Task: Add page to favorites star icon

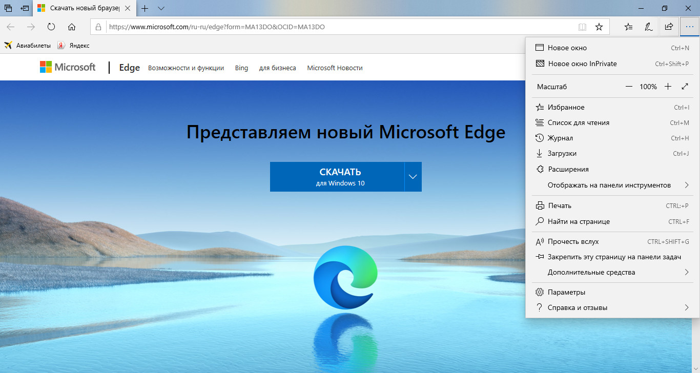Action: point(599,27)
